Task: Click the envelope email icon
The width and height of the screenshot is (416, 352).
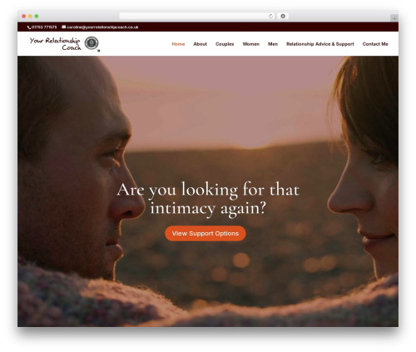Action: click(x=64, y=27)
